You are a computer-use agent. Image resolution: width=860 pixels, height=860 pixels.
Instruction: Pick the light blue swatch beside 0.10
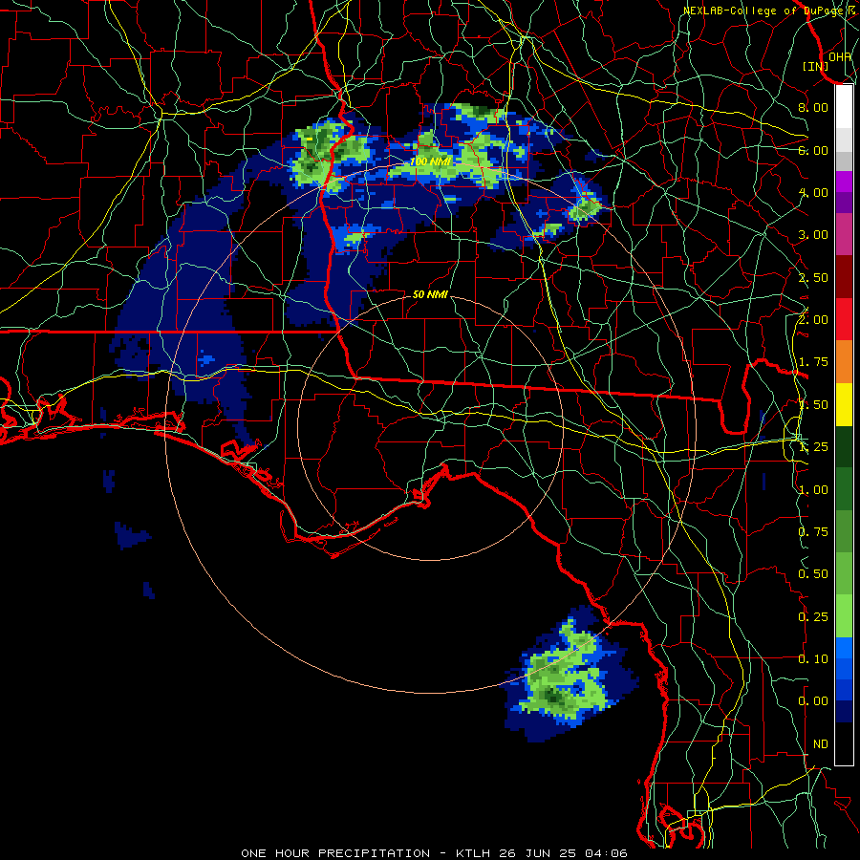(x=844, y=648)
